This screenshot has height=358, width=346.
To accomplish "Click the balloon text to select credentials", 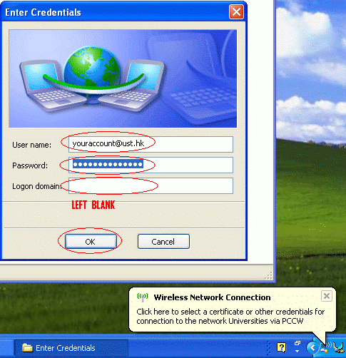I will 230,316.
